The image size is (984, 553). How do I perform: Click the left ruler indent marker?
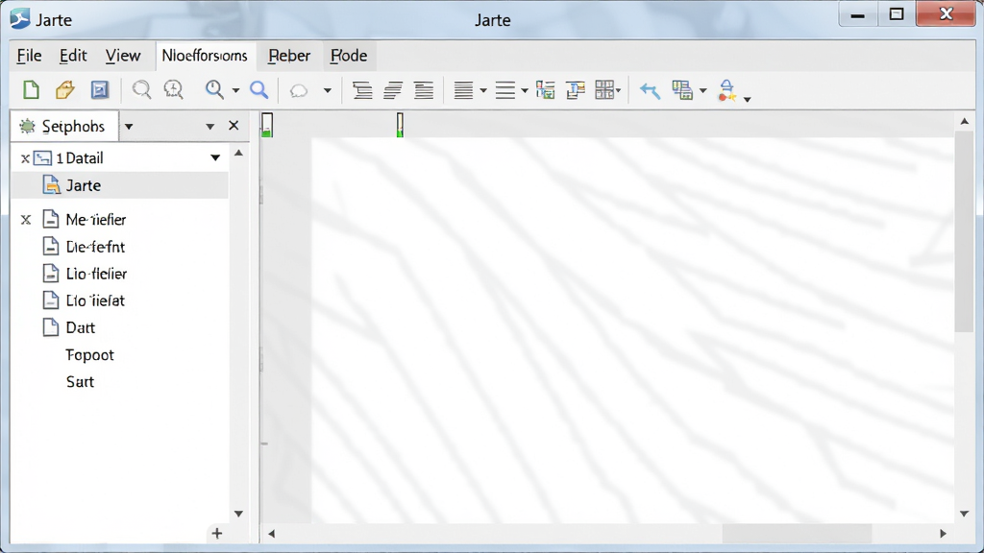[x=267, y=125]
